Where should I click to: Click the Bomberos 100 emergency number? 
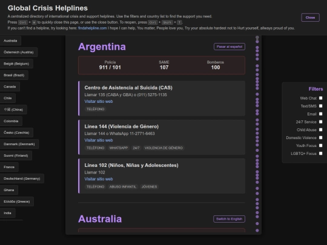[x=216, y=65]
